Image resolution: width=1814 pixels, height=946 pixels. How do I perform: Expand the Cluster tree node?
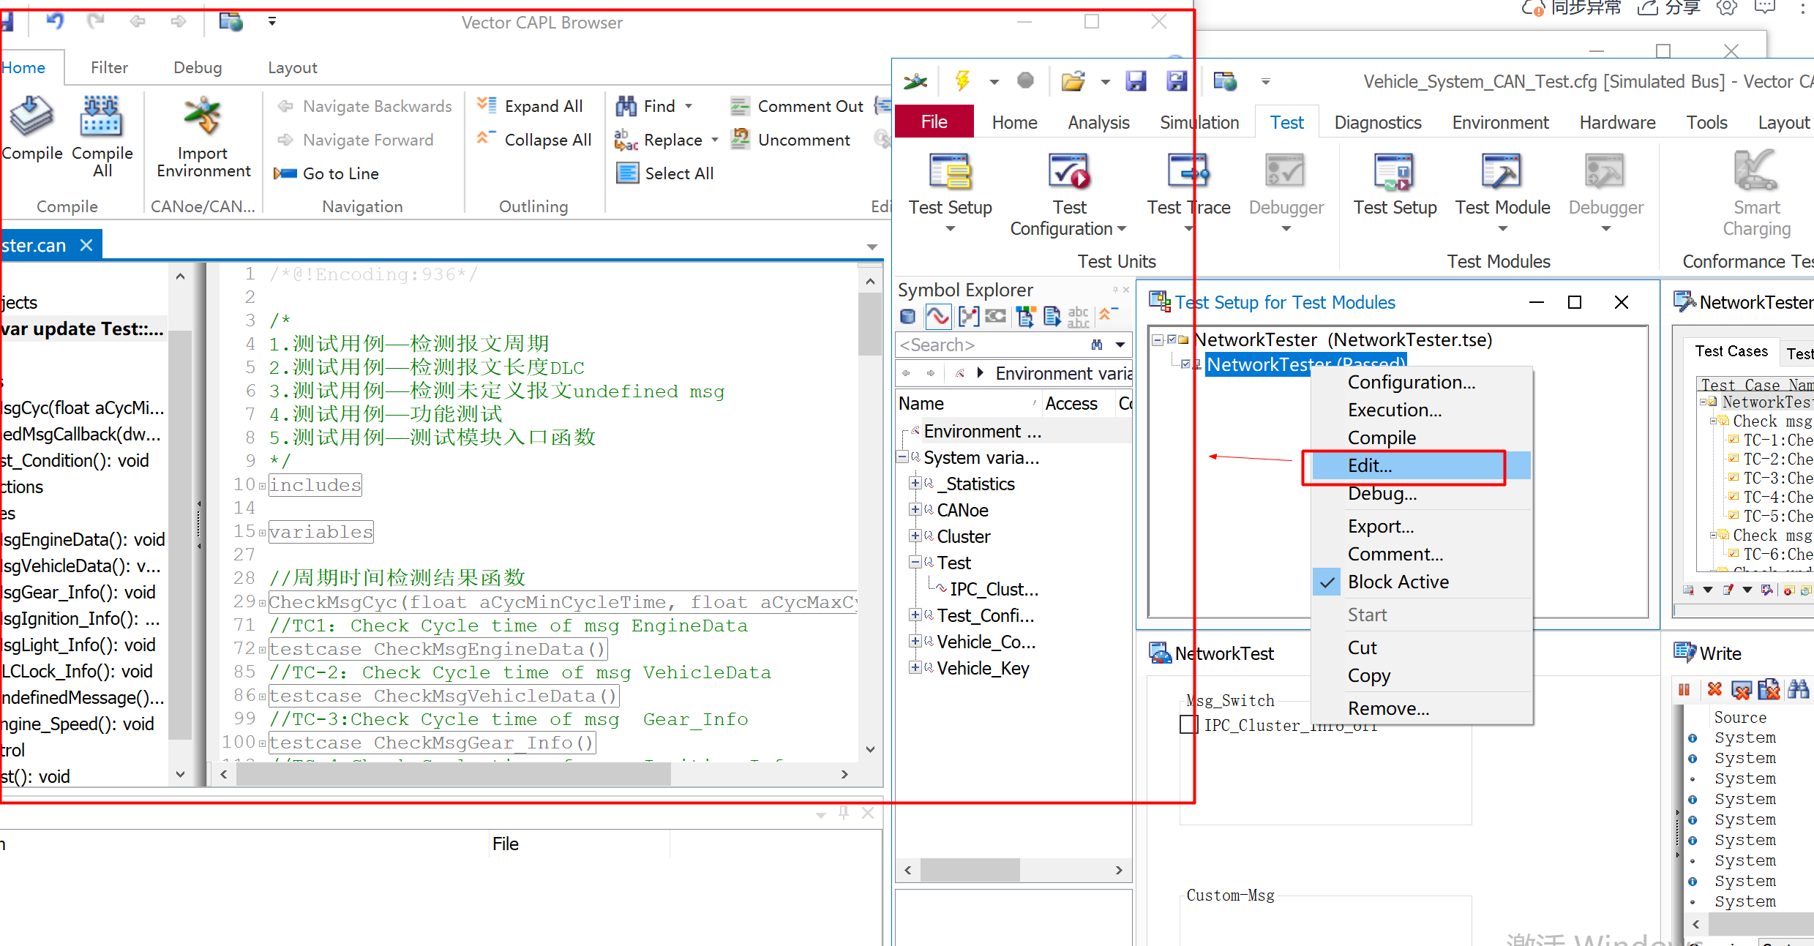tap(915, 536)
